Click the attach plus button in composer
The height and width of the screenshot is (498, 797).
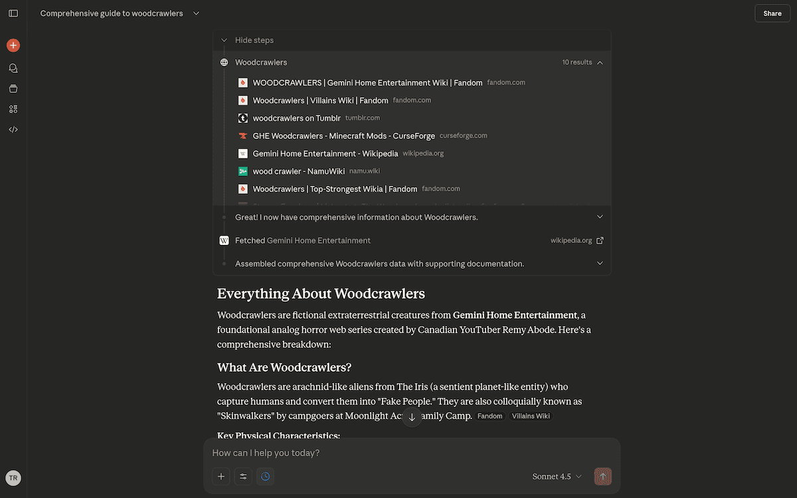pyautogui.click(x=221, y=476)
